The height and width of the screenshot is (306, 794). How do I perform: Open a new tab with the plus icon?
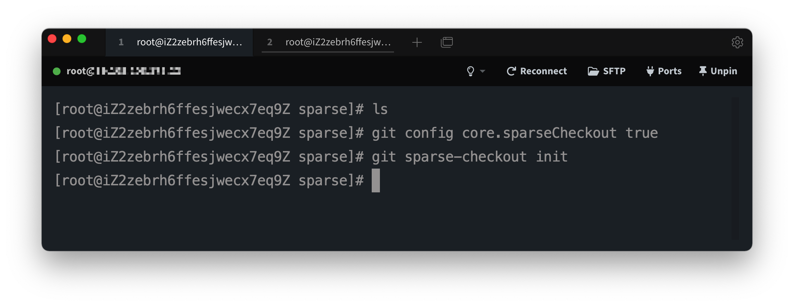pos(417,42)
